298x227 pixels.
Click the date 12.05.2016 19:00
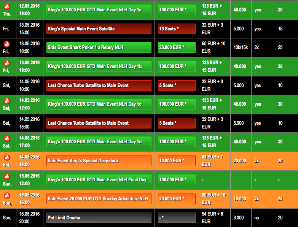coord(29,10)
